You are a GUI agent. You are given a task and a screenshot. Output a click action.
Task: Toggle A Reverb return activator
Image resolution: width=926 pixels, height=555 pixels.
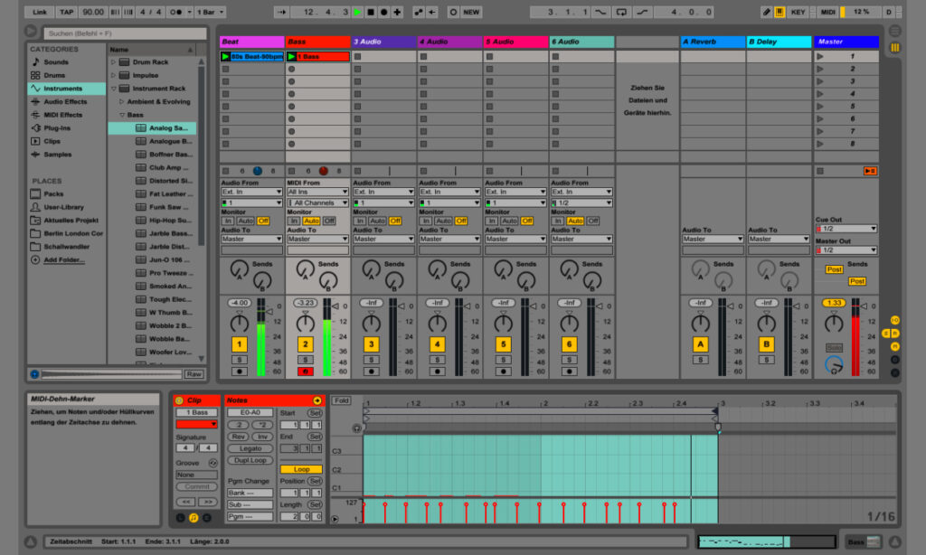click(x=701, y=344)
